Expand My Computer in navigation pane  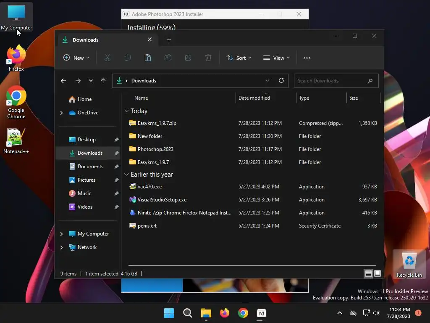(x=61, y=234)
